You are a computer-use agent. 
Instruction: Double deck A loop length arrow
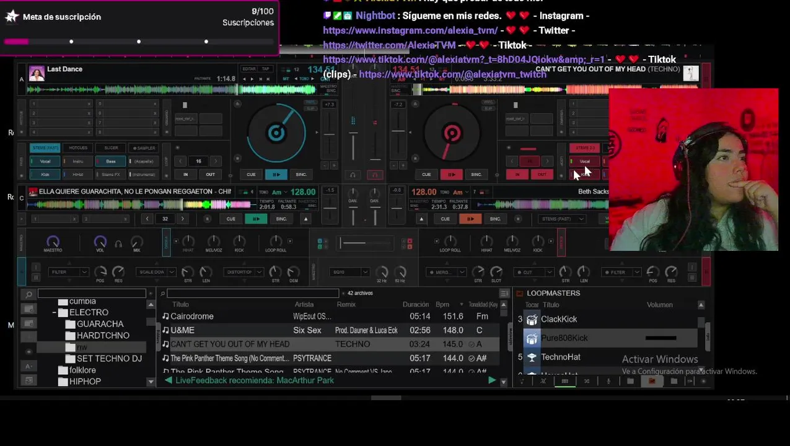tap(215, 161)
